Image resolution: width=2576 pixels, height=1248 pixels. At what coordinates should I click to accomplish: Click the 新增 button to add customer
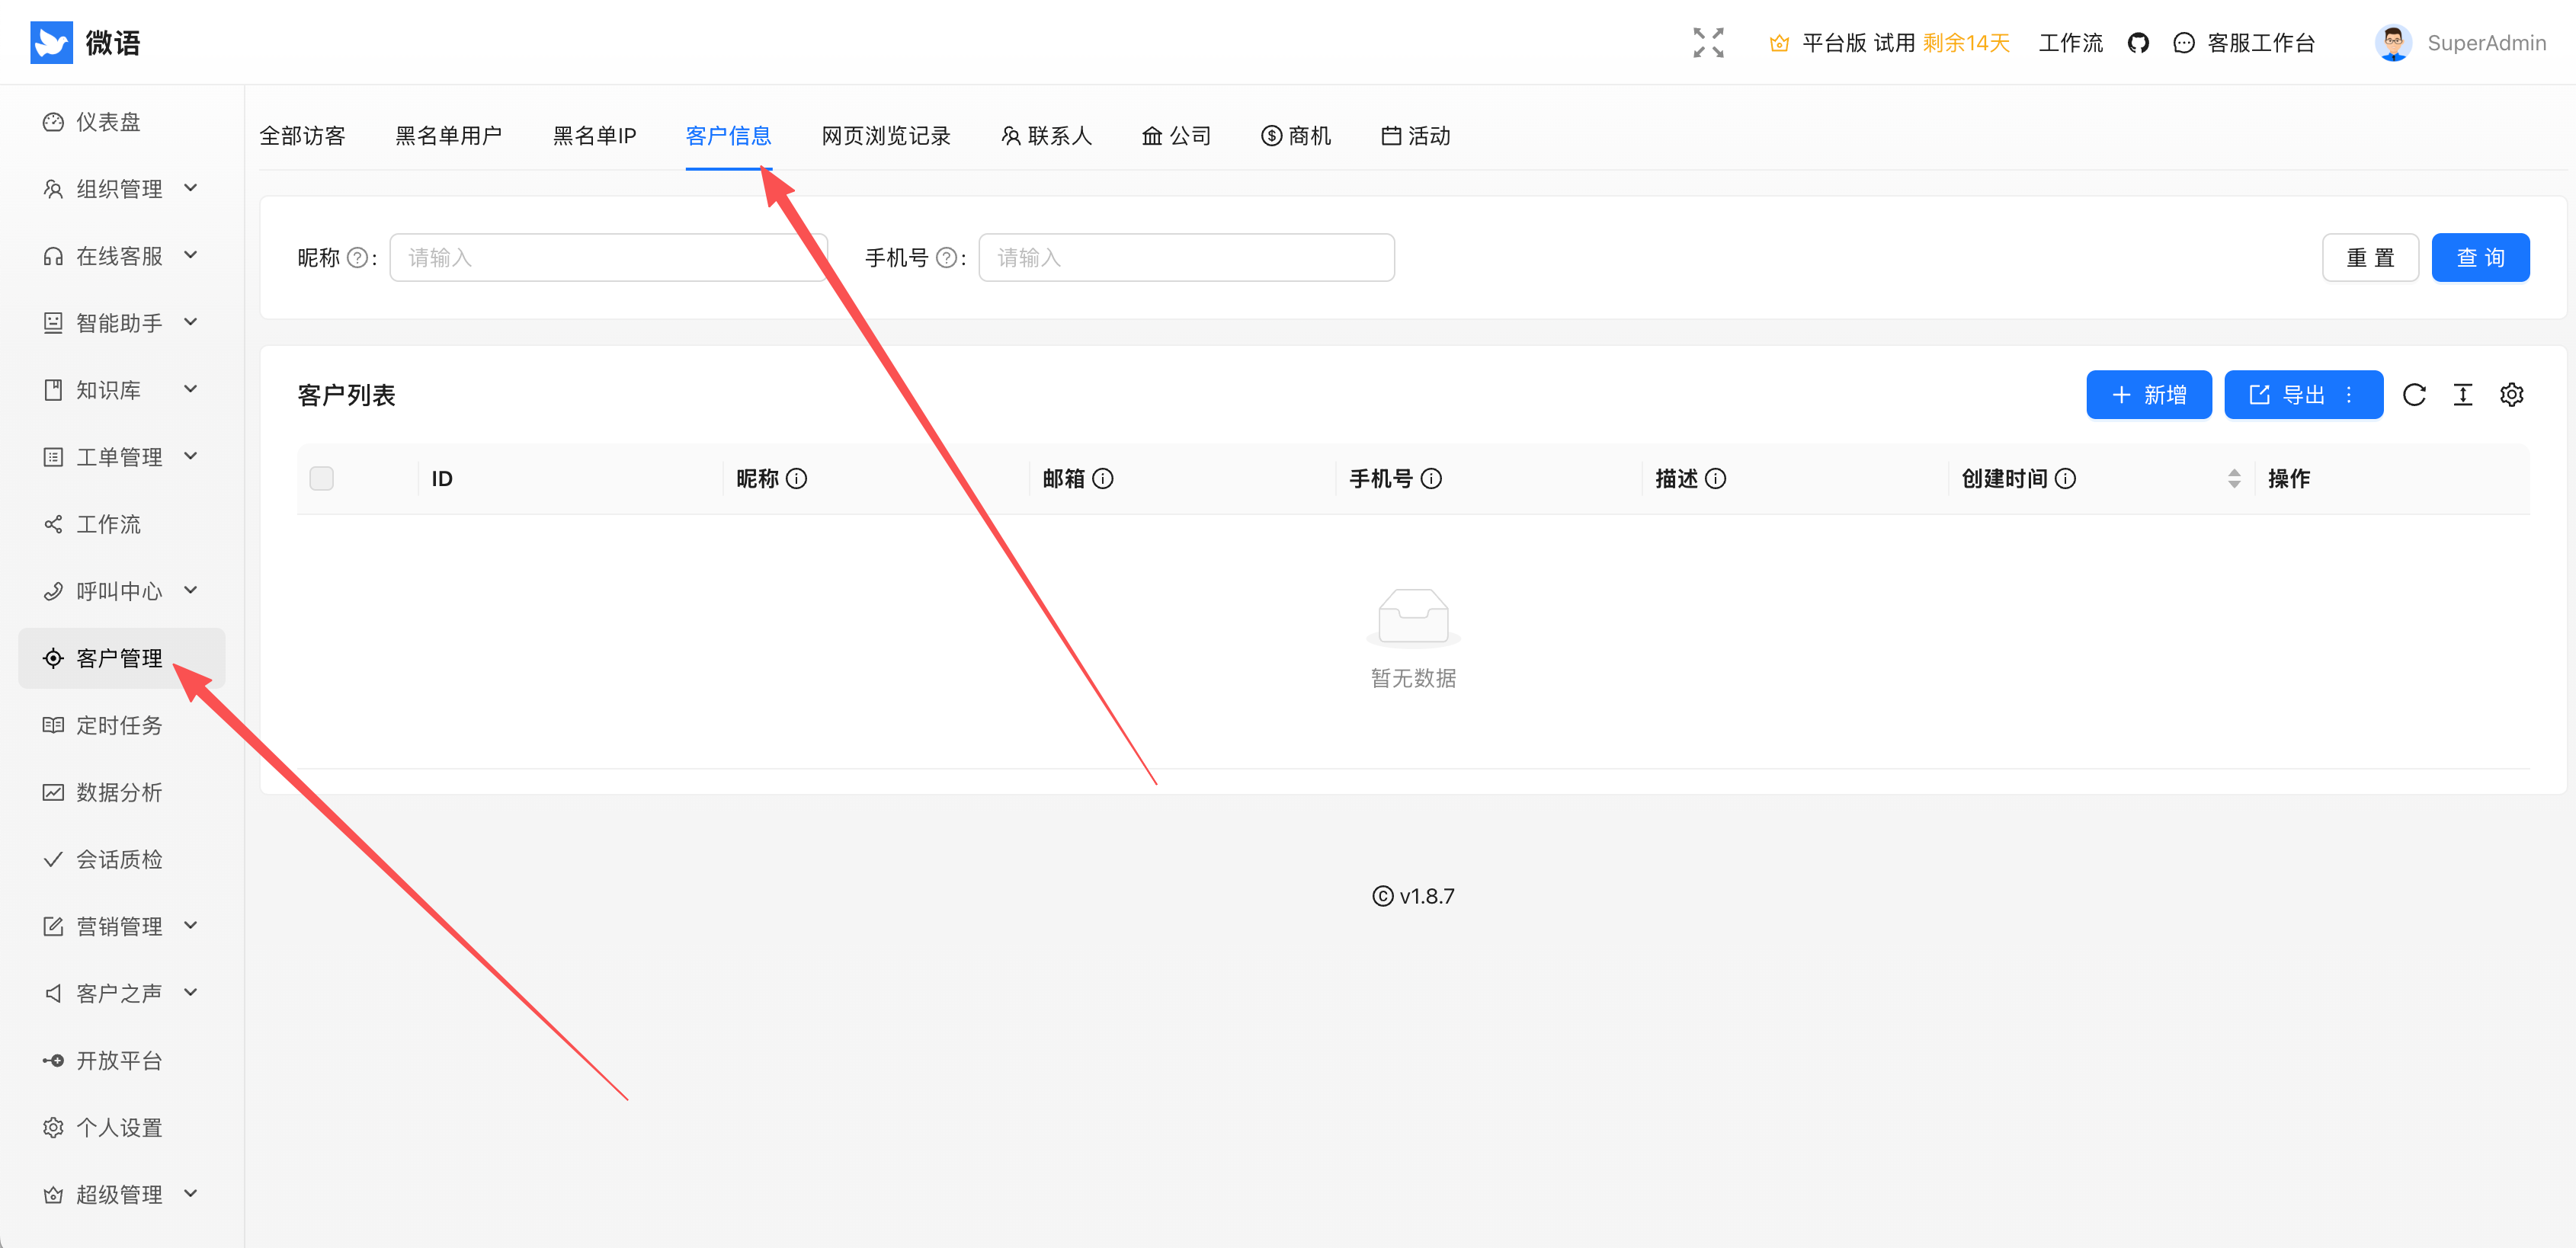(2149, 394)
